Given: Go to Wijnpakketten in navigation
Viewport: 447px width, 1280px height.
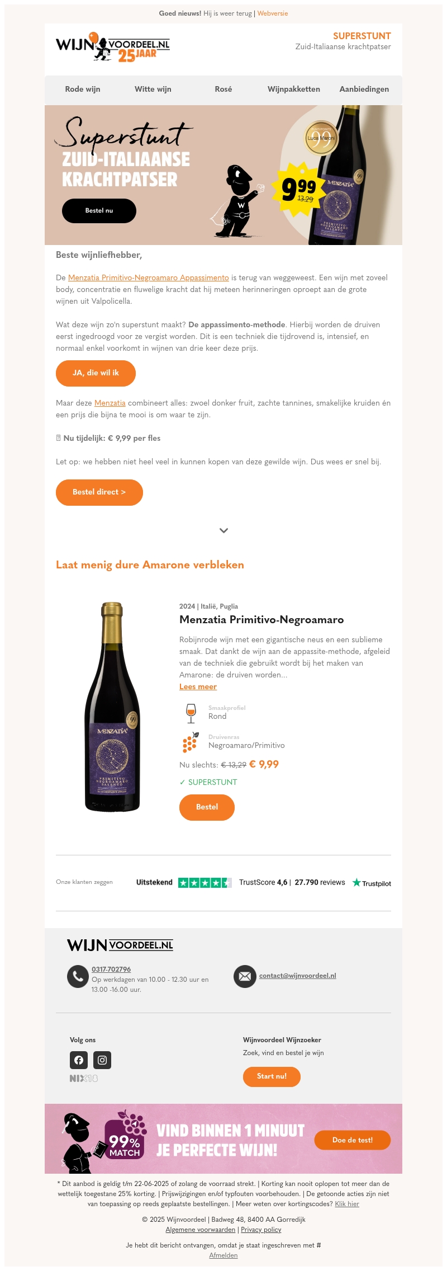Looking at the screenshot, I should point(294,89).
